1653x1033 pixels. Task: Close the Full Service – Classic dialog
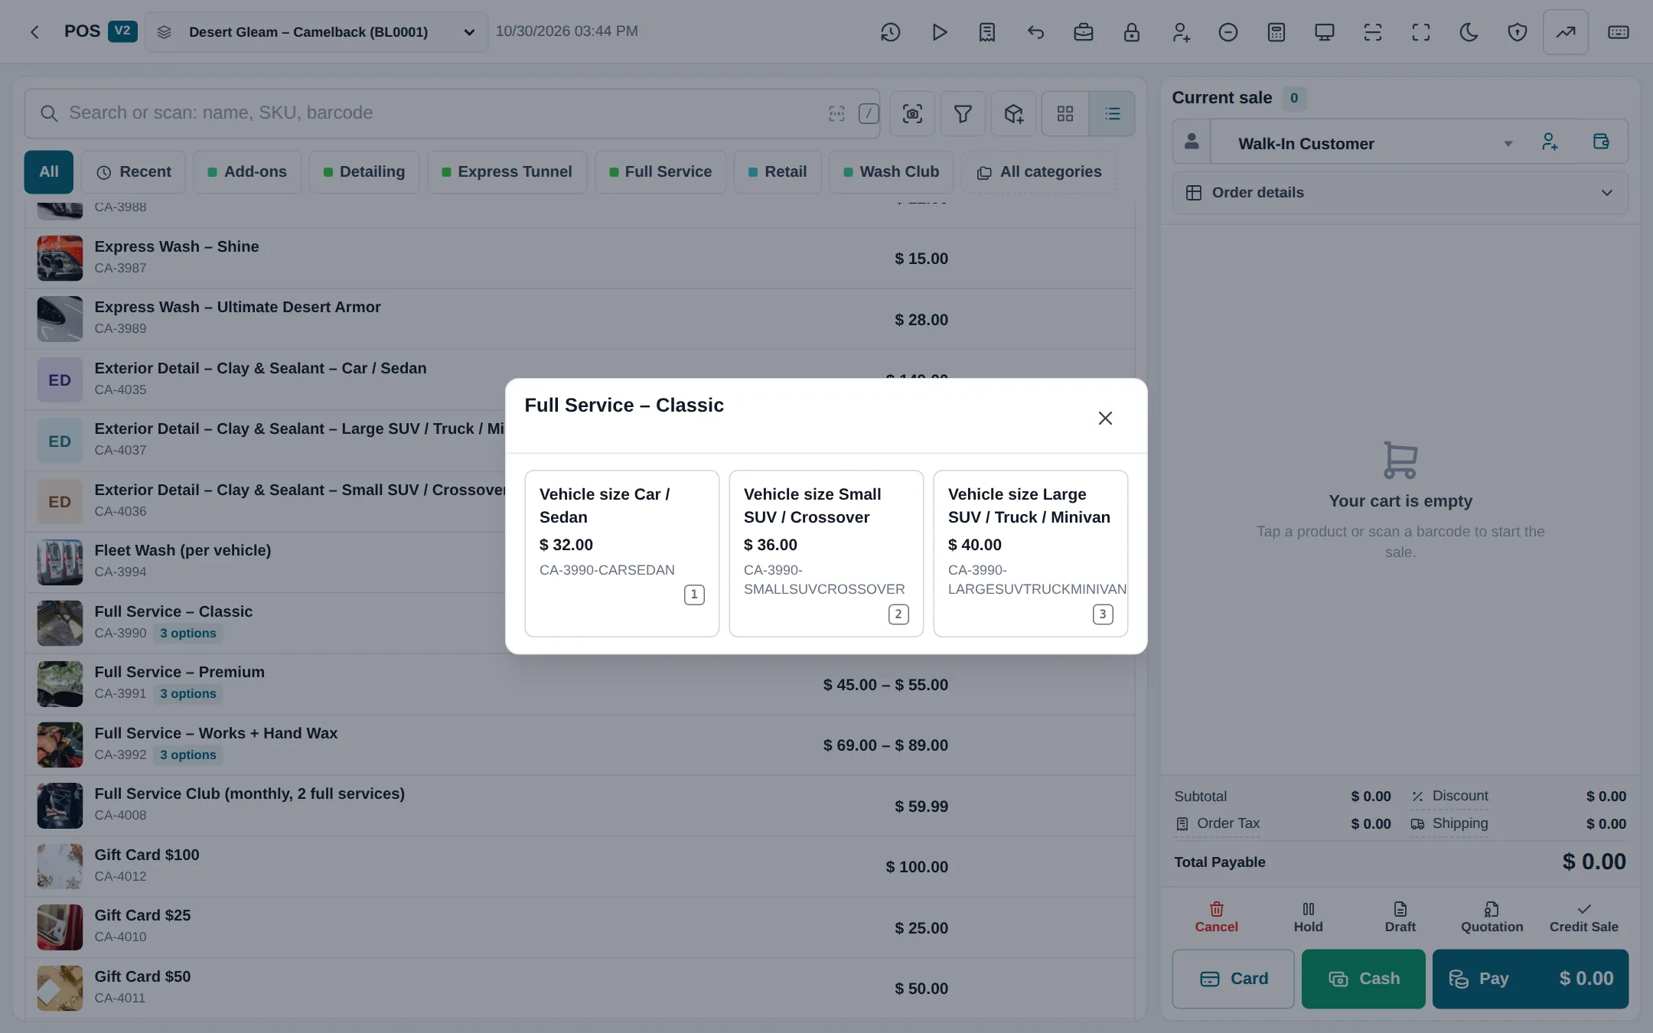[1105, 418]
